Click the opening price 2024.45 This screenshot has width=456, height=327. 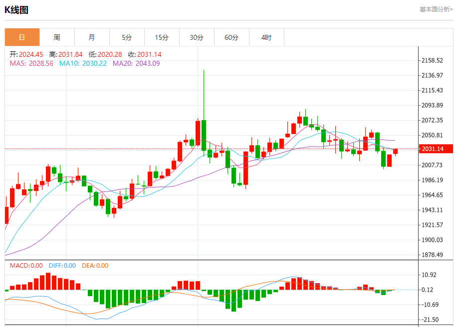tap(31, 54)
